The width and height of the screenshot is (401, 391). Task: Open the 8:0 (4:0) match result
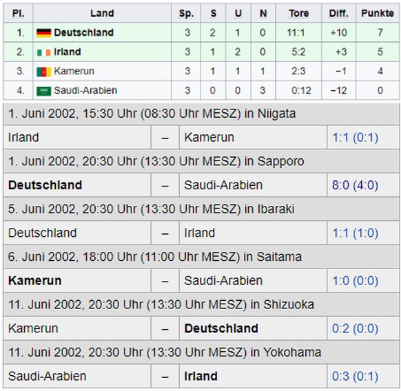pos(355,185)
